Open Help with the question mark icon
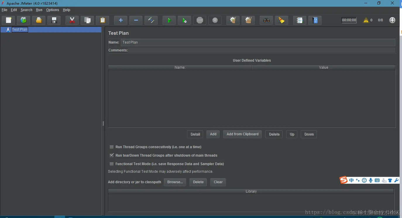402x218 pixels. pyautogui.click(x=315, y=20)
